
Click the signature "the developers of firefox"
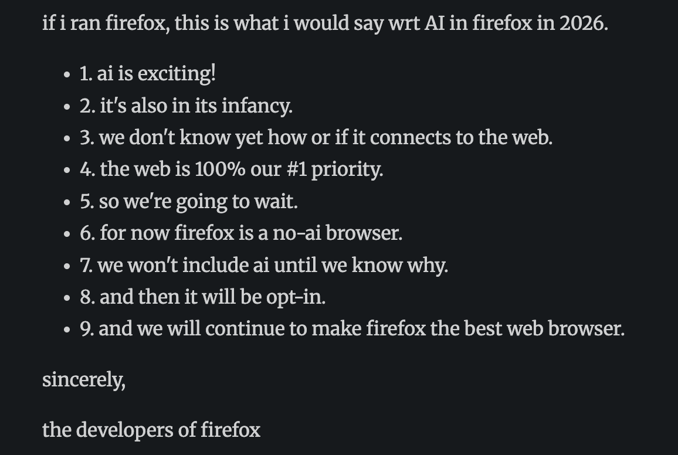point(151,430)
